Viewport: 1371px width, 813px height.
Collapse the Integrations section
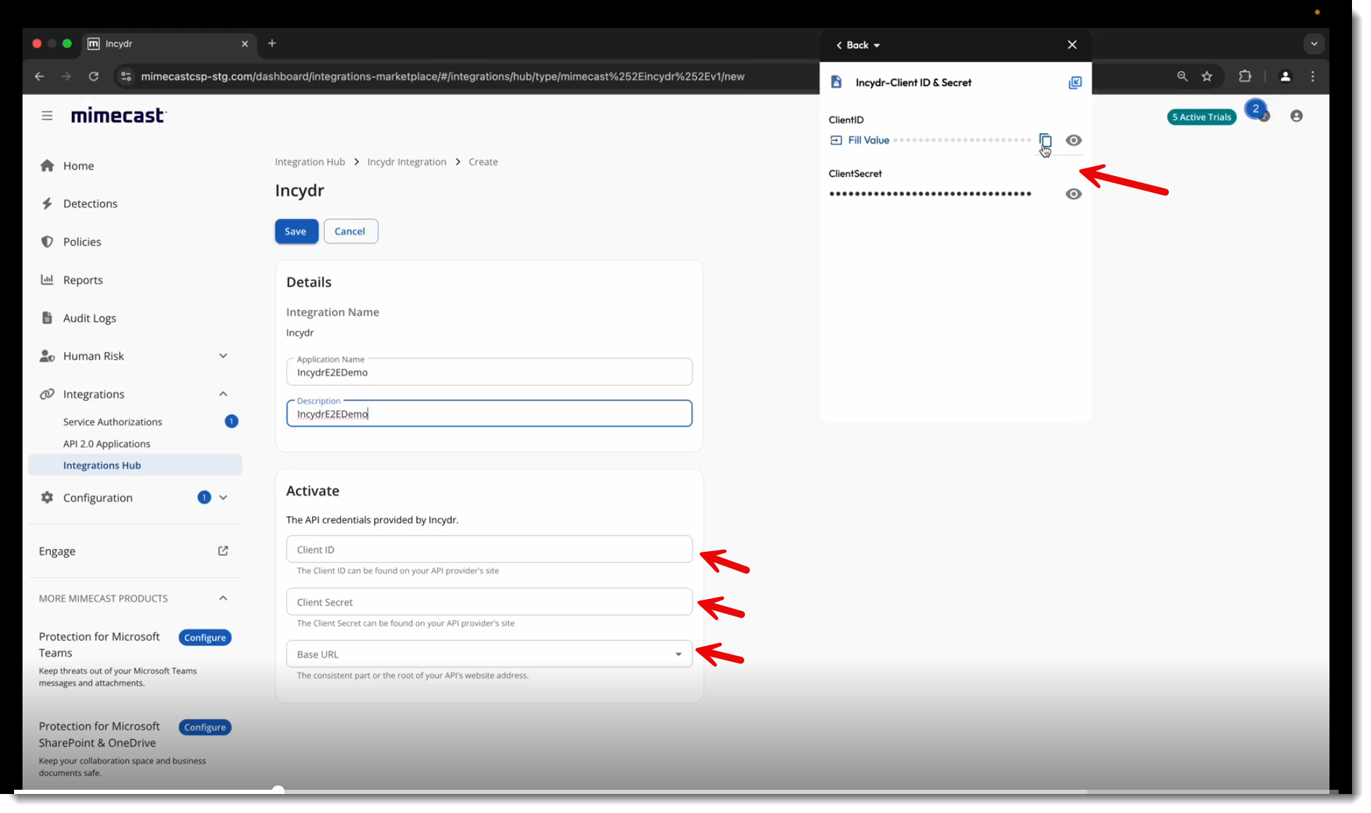click(223, 394)
